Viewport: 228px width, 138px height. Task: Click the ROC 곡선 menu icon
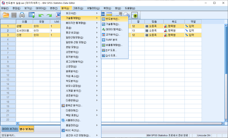tap(63, 131)
